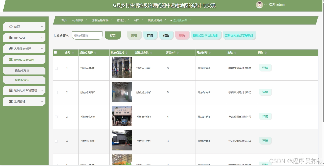
Task: Sort by 投放点分类 column arrows
Action: tap(151, 53)
